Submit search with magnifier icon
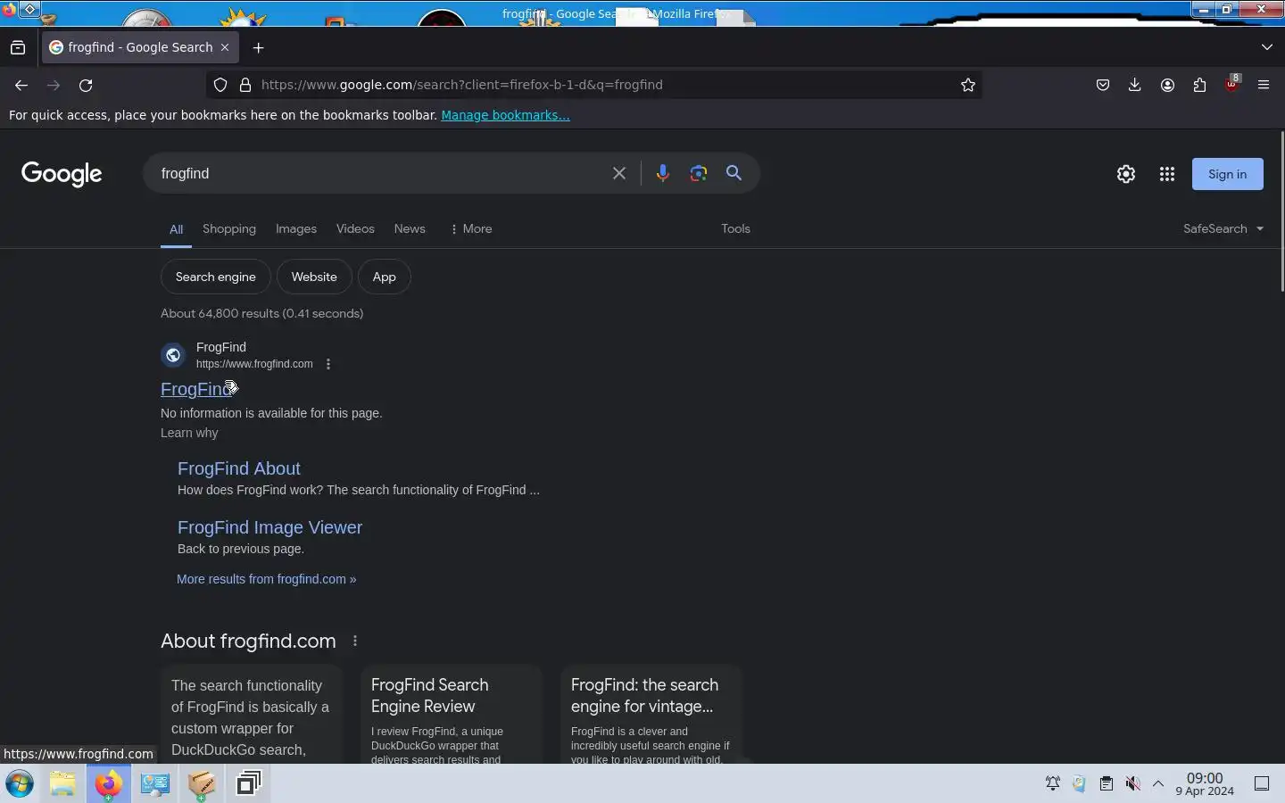 coord(734,173)
